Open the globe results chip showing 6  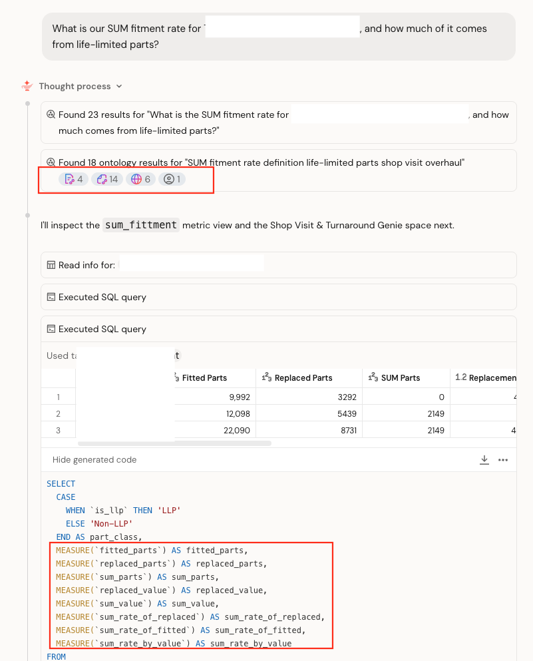140,179
